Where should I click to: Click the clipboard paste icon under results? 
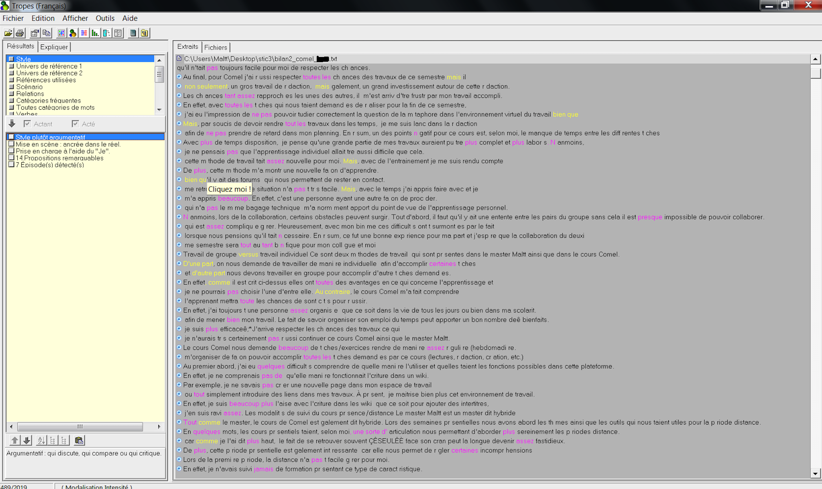click(x=79, y=440)
